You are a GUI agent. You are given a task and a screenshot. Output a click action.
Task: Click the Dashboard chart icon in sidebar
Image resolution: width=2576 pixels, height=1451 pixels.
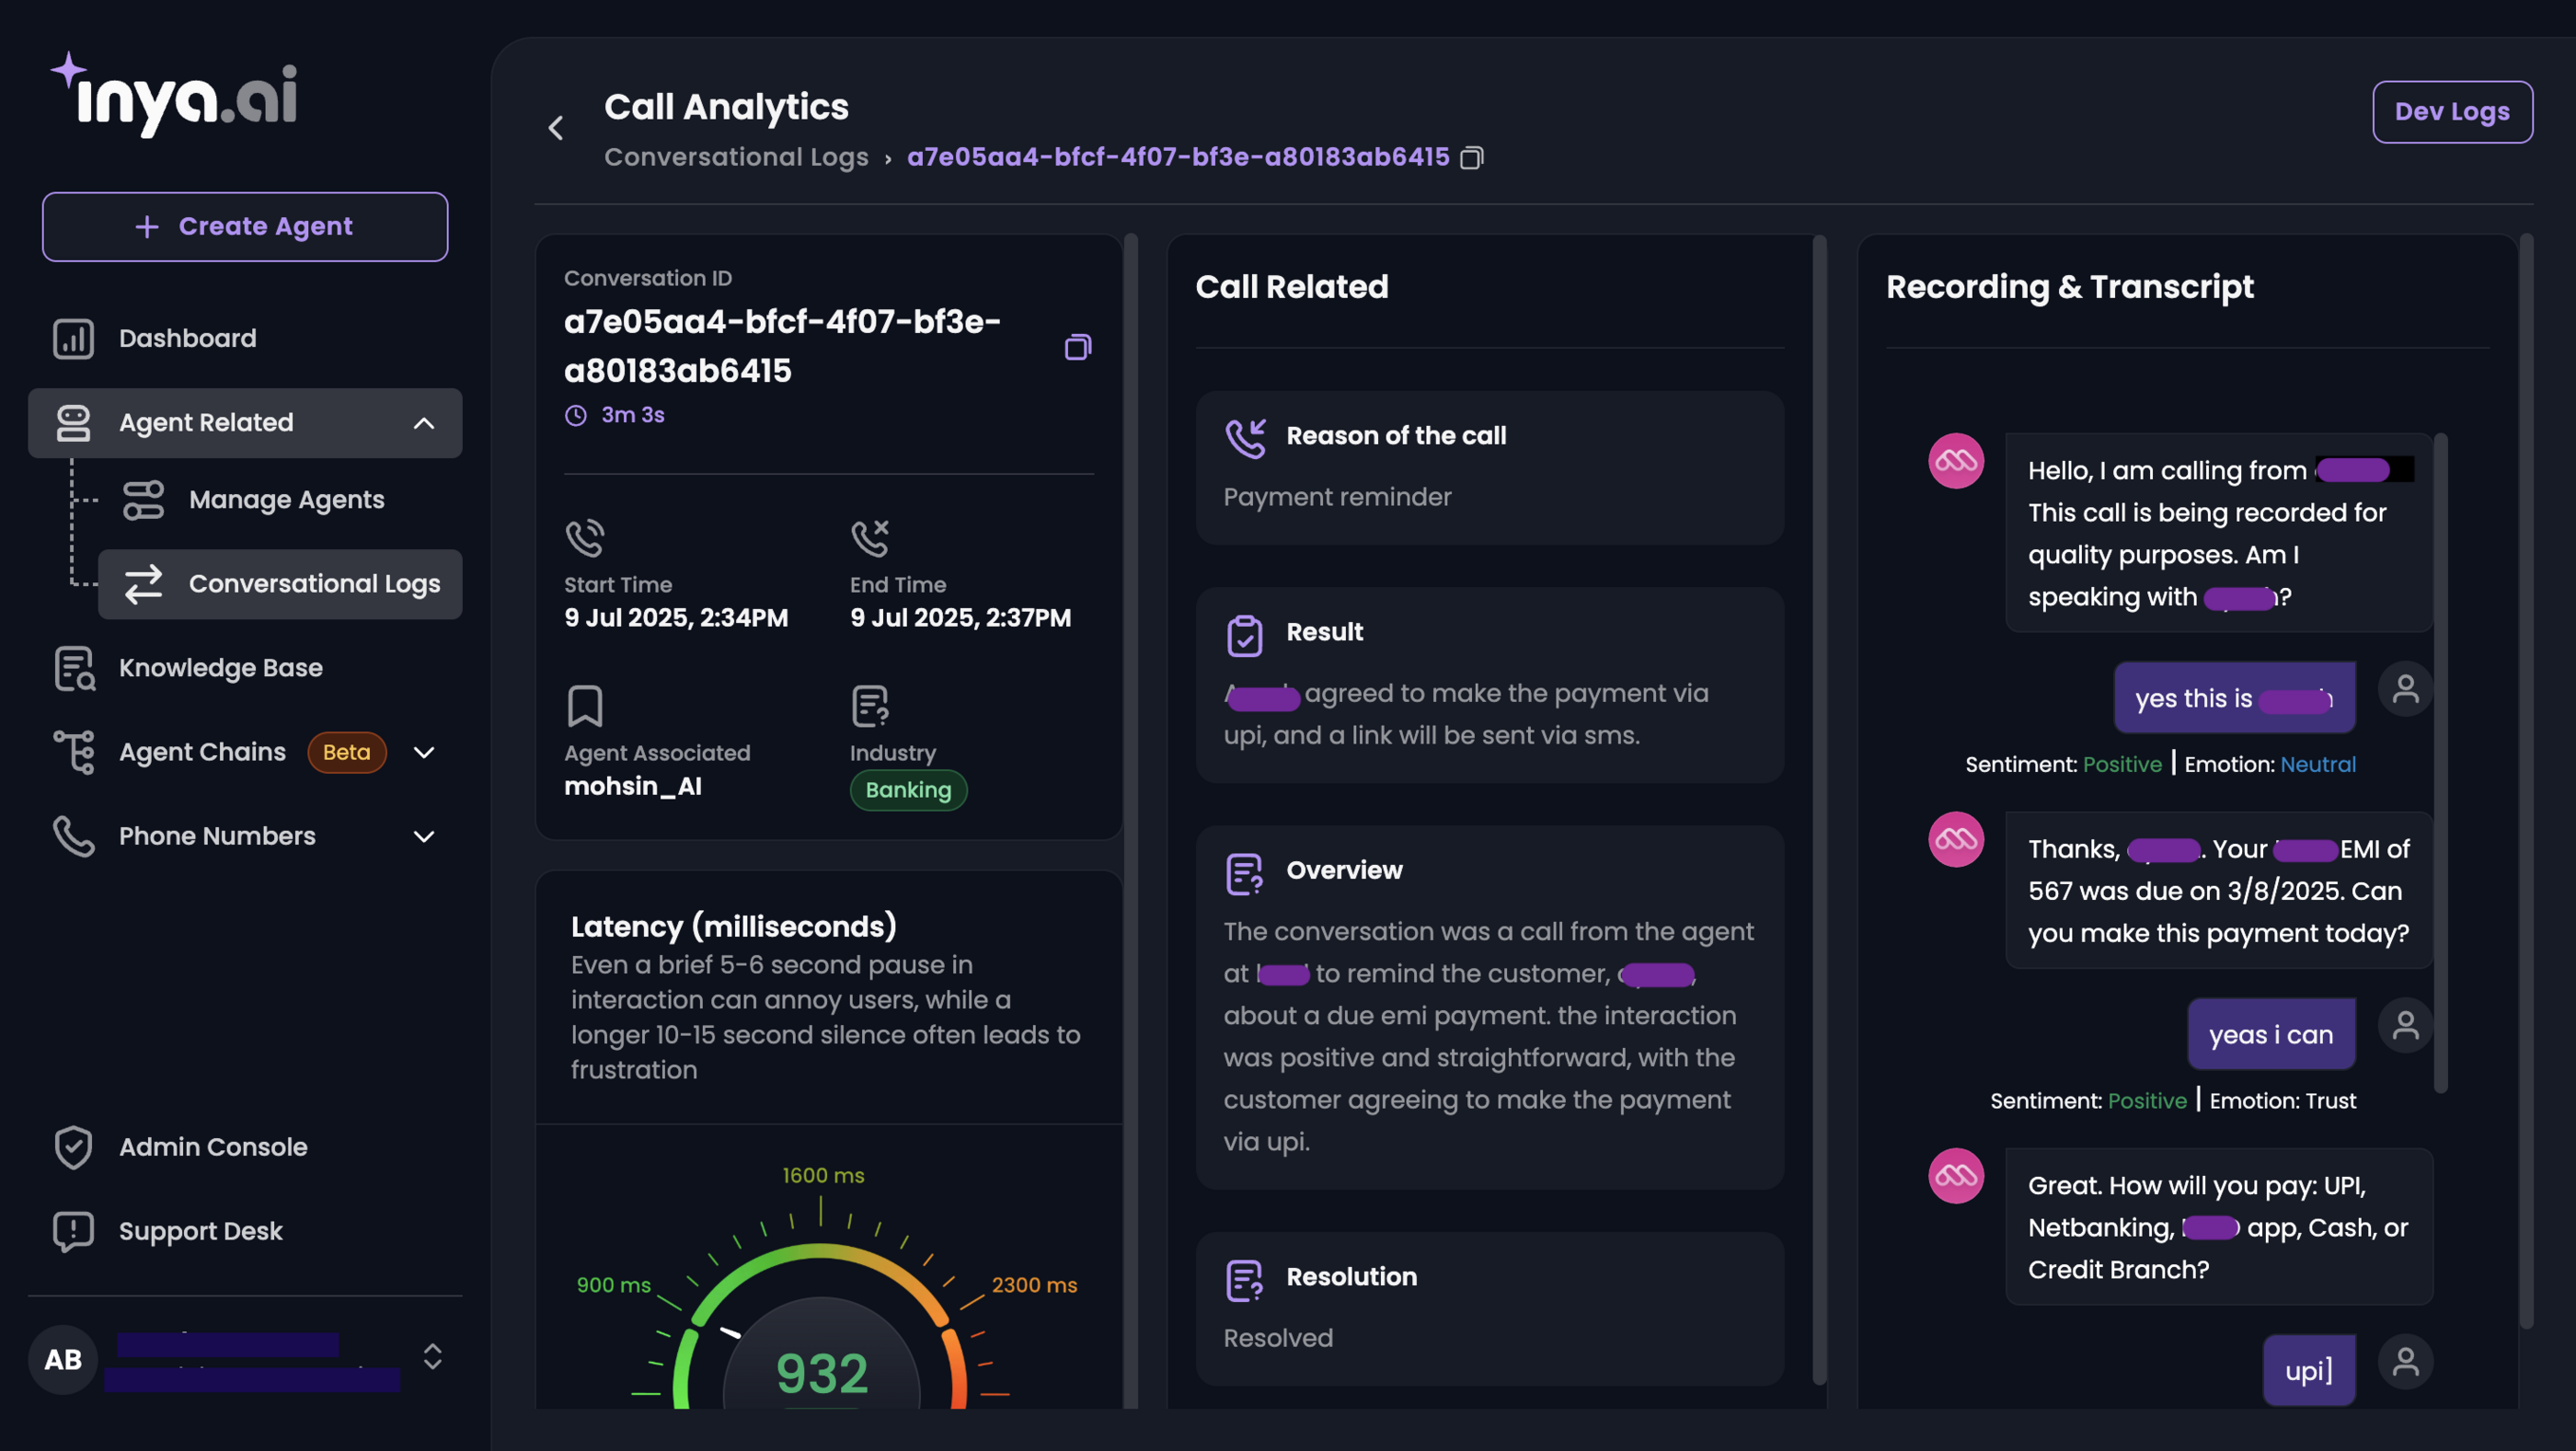[x=73, y=339]
